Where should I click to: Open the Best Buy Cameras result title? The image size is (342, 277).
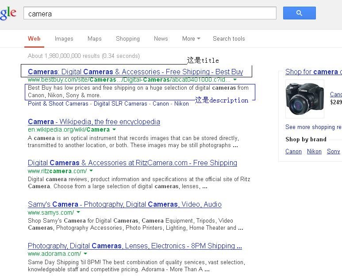coord(135,72)
